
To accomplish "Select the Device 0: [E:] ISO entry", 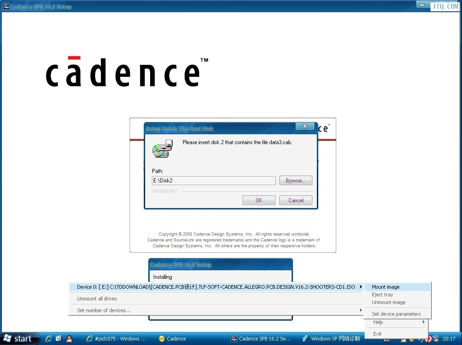I will pos(216,287).
